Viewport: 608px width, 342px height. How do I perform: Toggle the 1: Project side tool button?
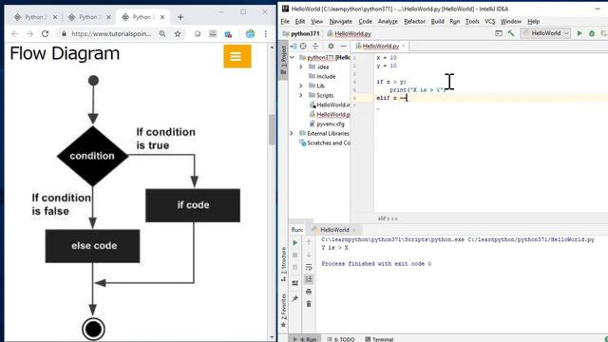283,60
